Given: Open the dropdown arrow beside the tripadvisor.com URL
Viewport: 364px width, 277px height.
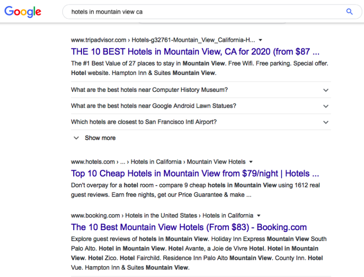Looking at the screenshot, I should (260, 40).
